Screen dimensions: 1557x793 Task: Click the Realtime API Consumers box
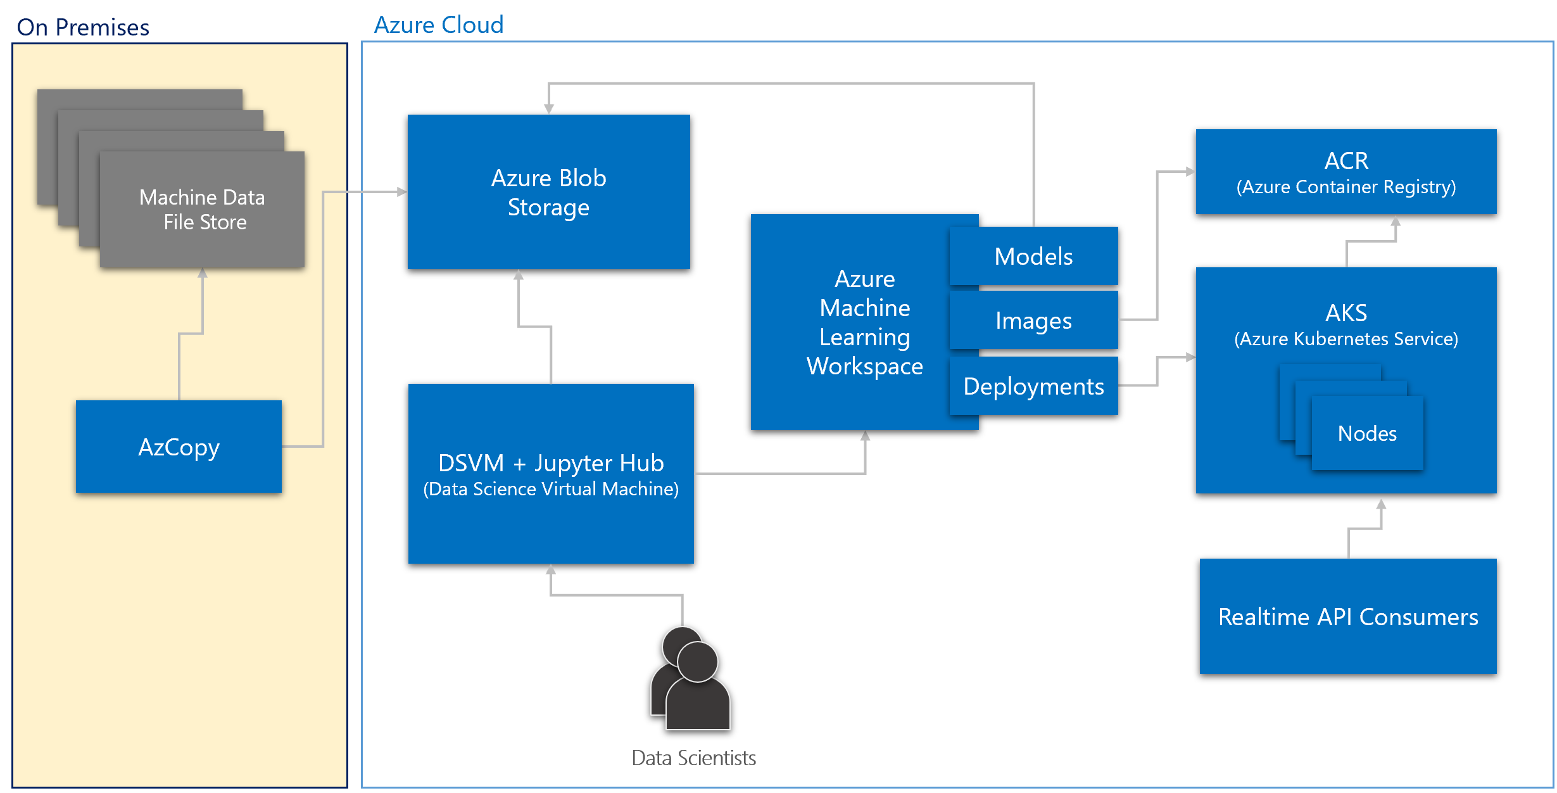1347,616
